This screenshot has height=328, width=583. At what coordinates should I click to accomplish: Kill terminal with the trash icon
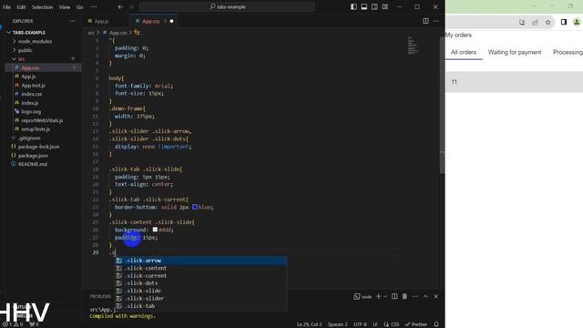pyautogui.click(x=404, y=296)
